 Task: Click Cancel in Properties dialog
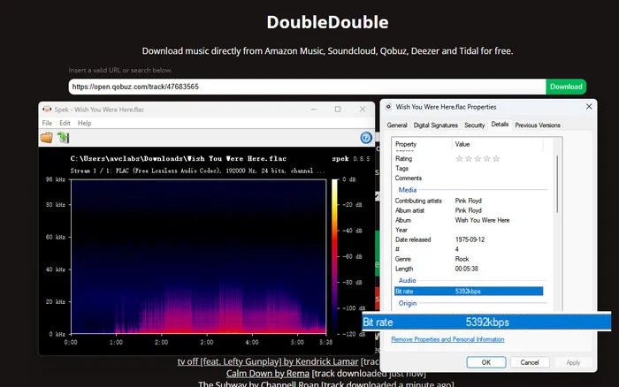(x=530, y=362)
